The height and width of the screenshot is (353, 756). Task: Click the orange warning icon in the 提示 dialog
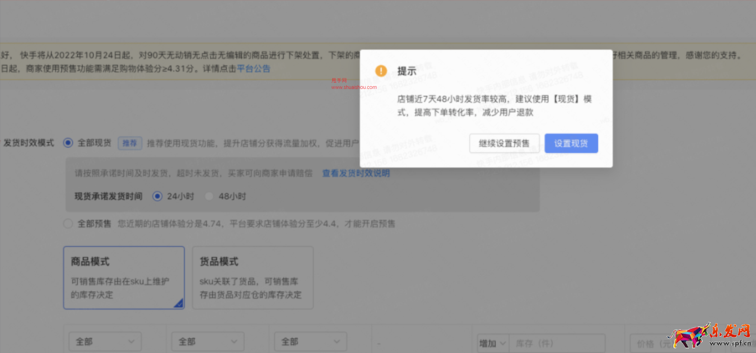coord(381,71)
